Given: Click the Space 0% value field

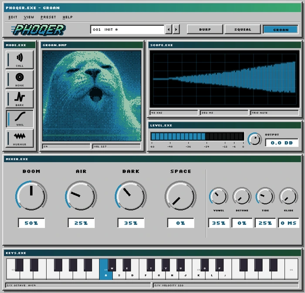Looking at the screenshot, I should 181,223.
